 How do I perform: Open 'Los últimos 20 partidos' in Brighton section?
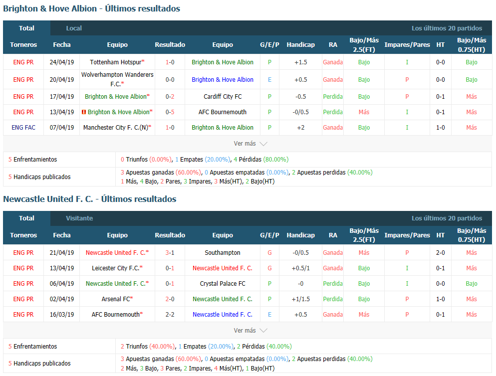447,28
